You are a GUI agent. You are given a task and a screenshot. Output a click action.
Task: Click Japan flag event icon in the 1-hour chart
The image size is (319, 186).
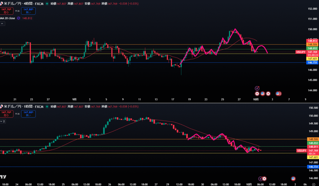pyautogui.click(x=264, y=179)
